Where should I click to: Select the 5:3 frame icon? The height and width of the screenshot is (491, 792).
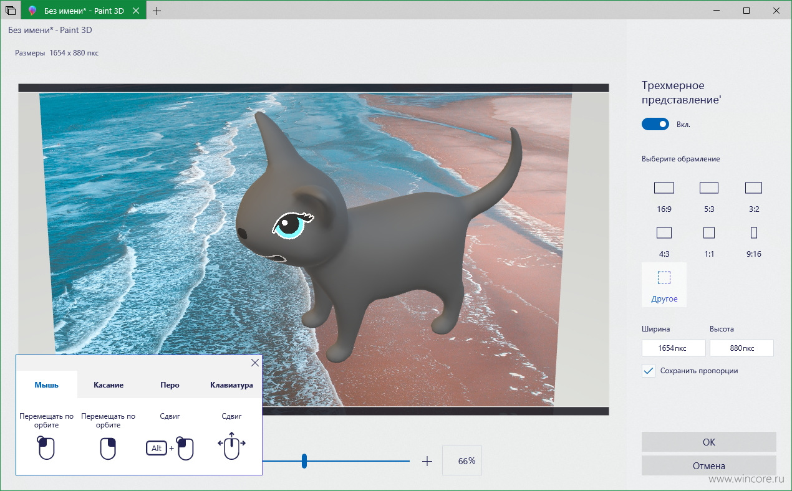(709, 188)
